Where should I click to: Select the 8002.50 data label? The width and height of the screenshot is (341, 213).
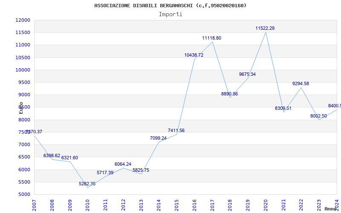pos(318,116)
